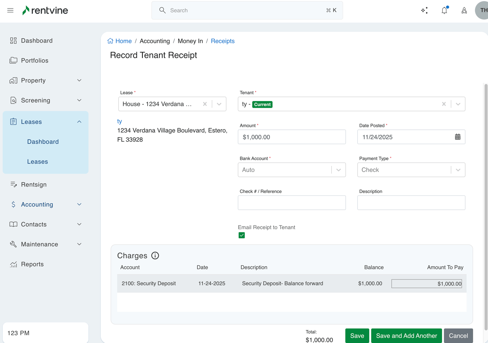
Task: Open the Reports section
Action: coord(32,264)
